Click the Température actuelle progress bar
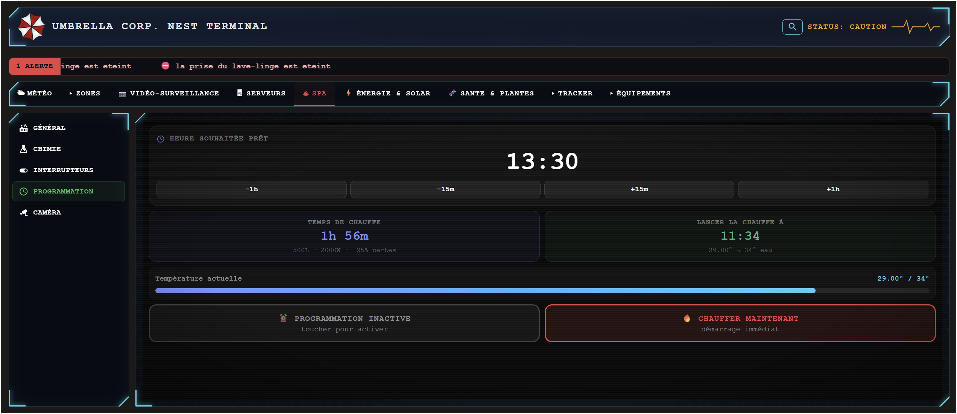Viewport: 957px width, 414px height. tap(542, 291)
